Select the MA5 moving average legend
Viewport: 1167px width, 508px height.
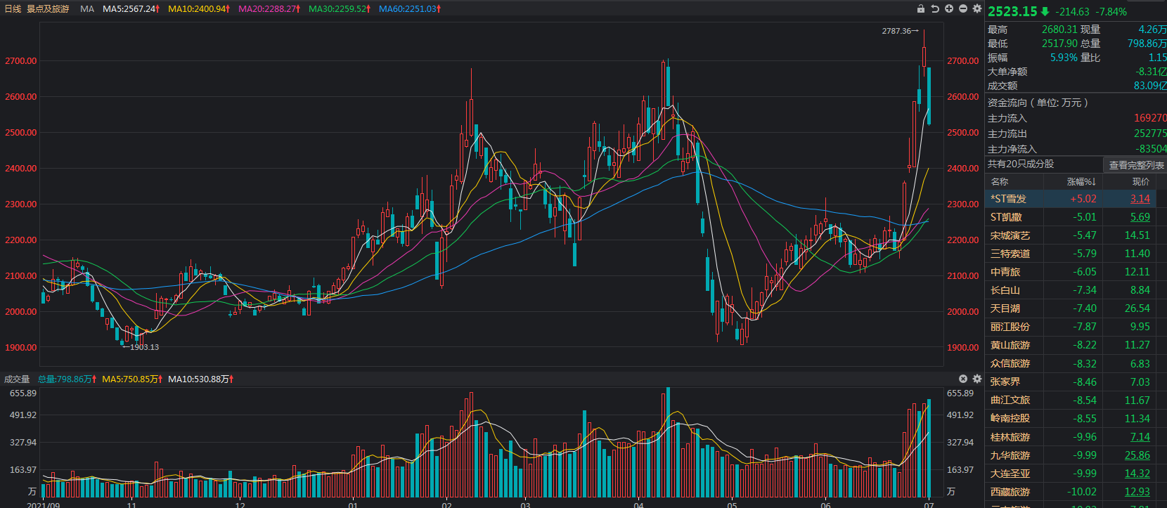point(131,9)
